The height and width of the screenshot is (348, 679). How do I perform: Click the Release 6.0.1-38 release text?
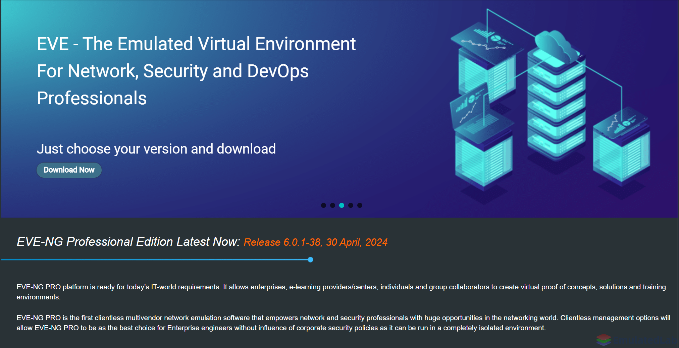pos(316,242)
